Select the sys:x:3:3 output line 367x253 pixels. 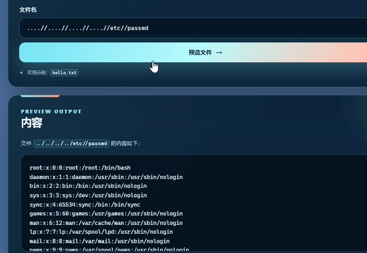(x=88, y=196)
